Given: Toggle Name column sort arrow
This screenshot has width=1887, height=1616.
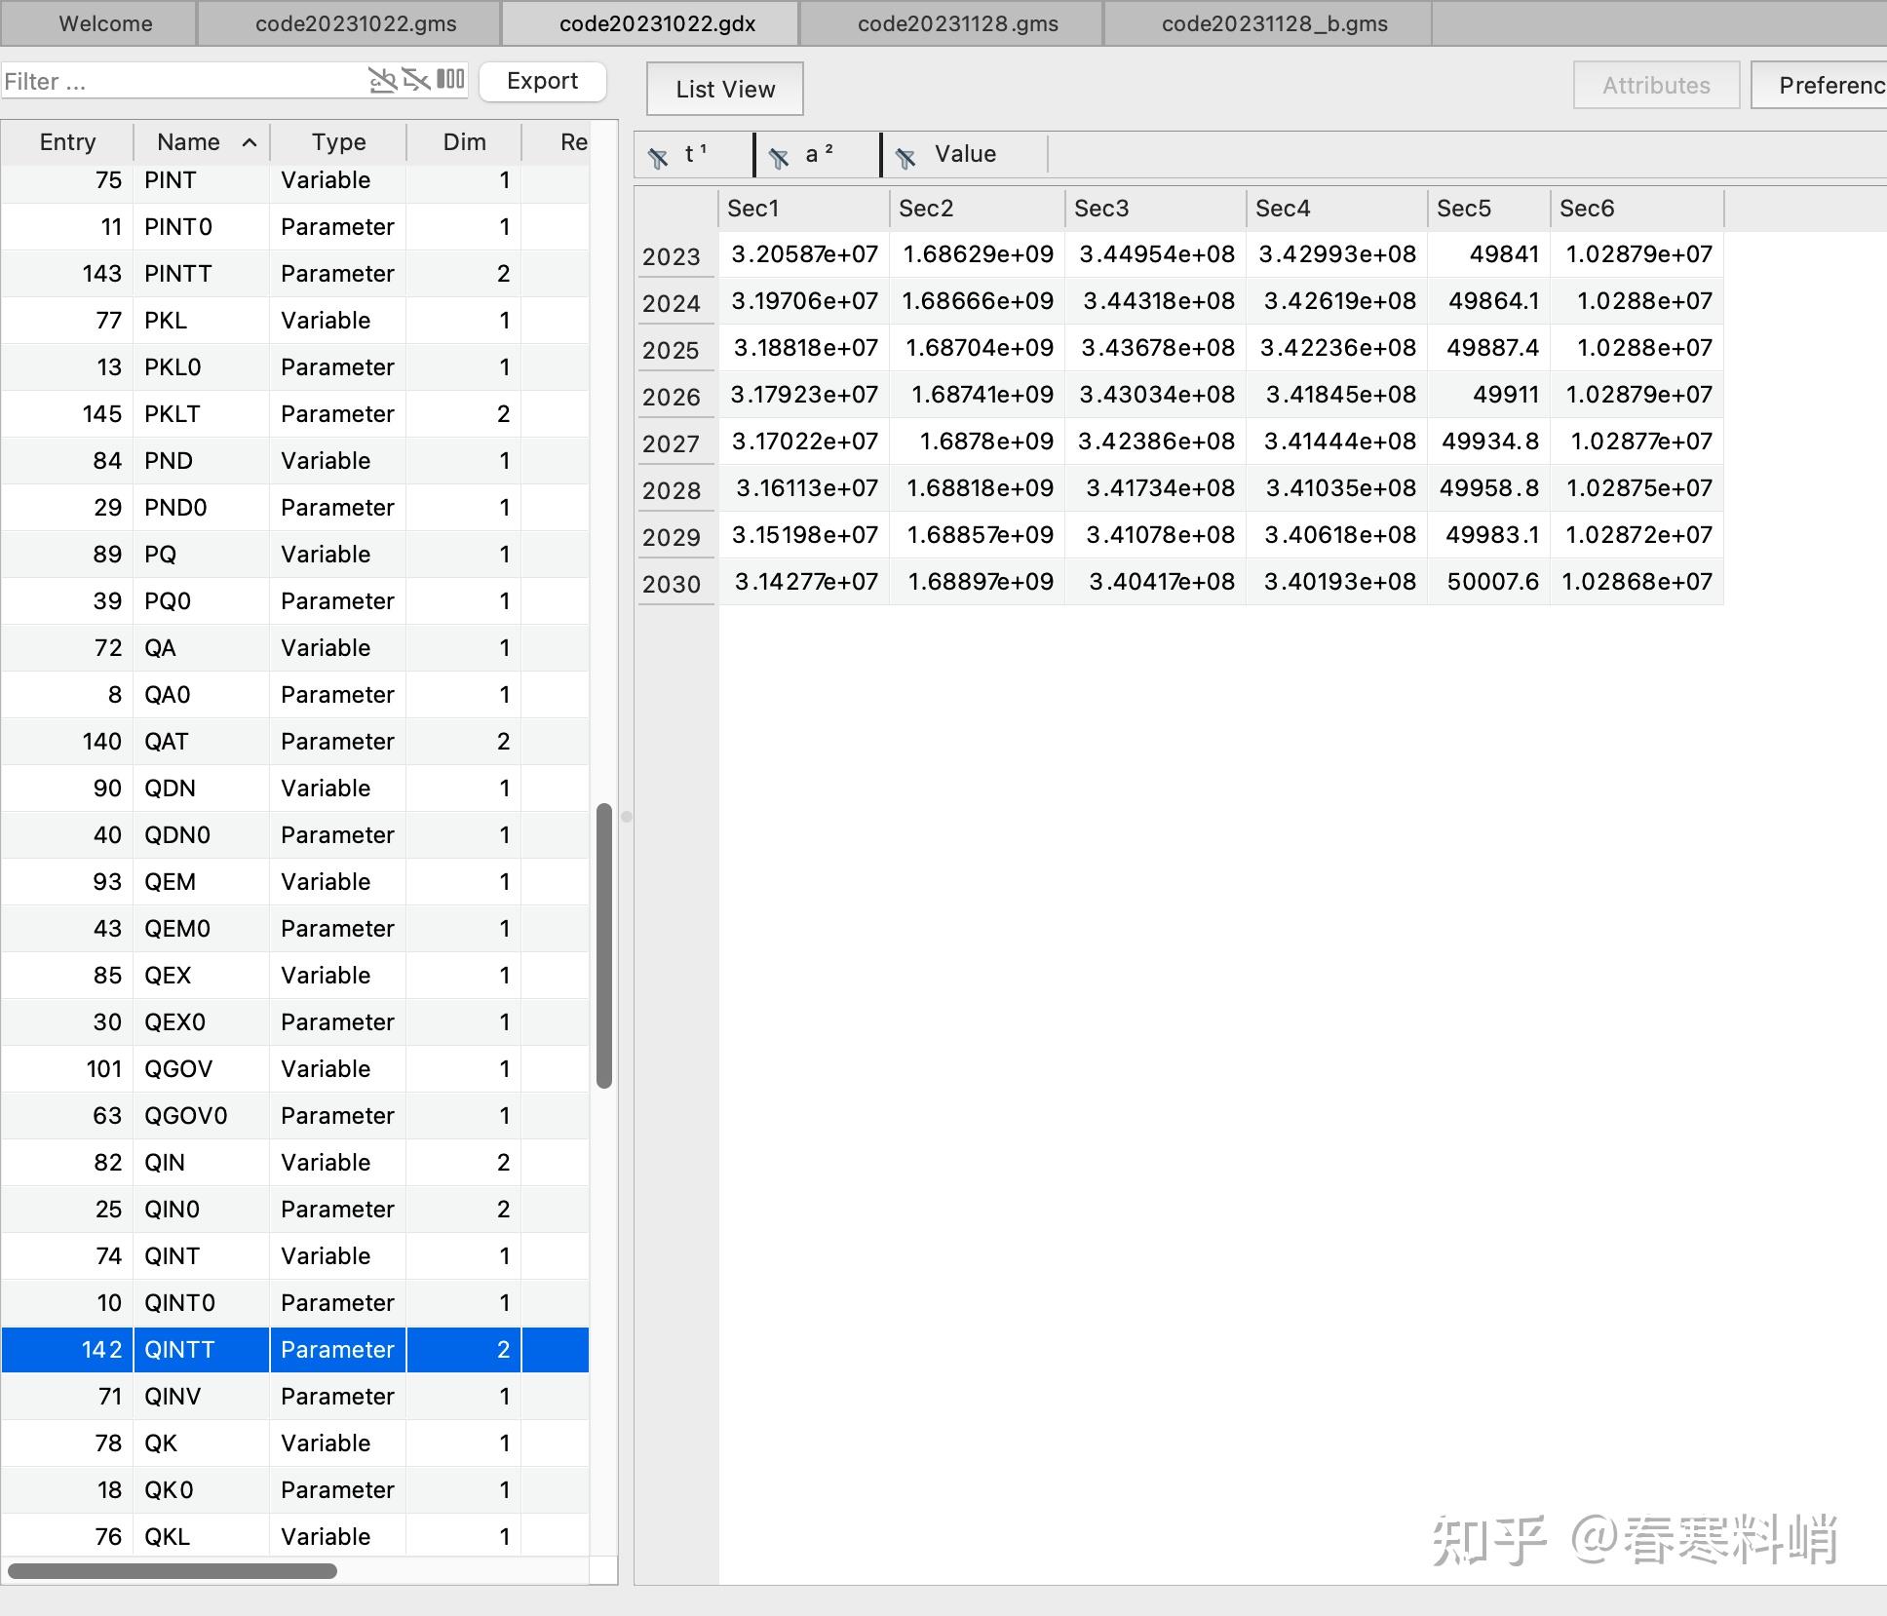Looking at the screenshot, I should pos(250,142).
